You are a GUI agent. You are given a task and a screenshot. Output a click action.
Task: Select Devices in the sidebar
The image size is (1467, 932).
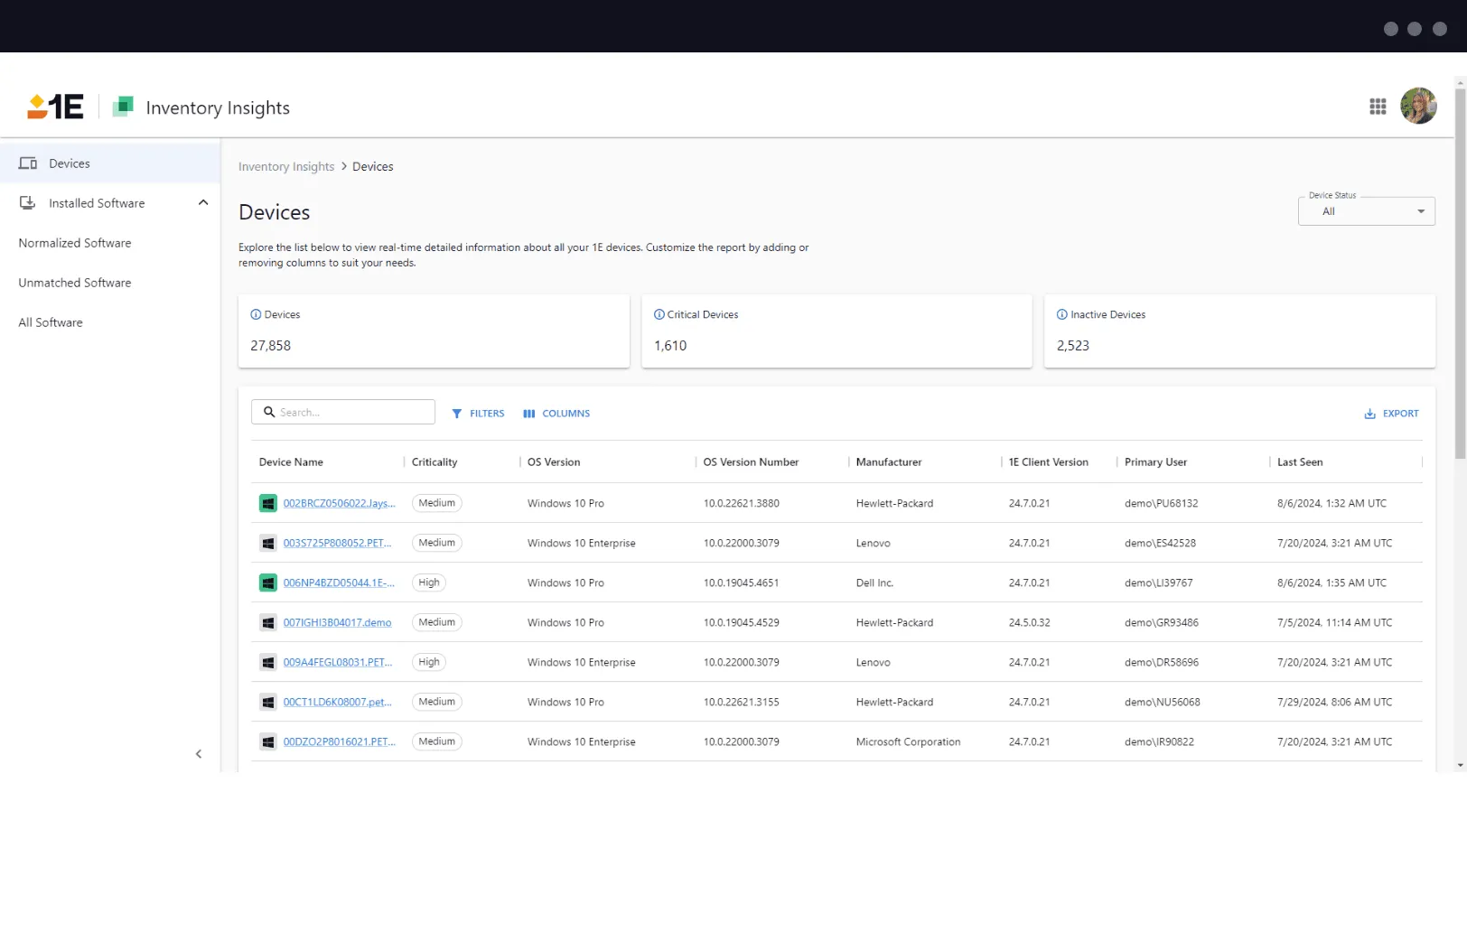70,163
